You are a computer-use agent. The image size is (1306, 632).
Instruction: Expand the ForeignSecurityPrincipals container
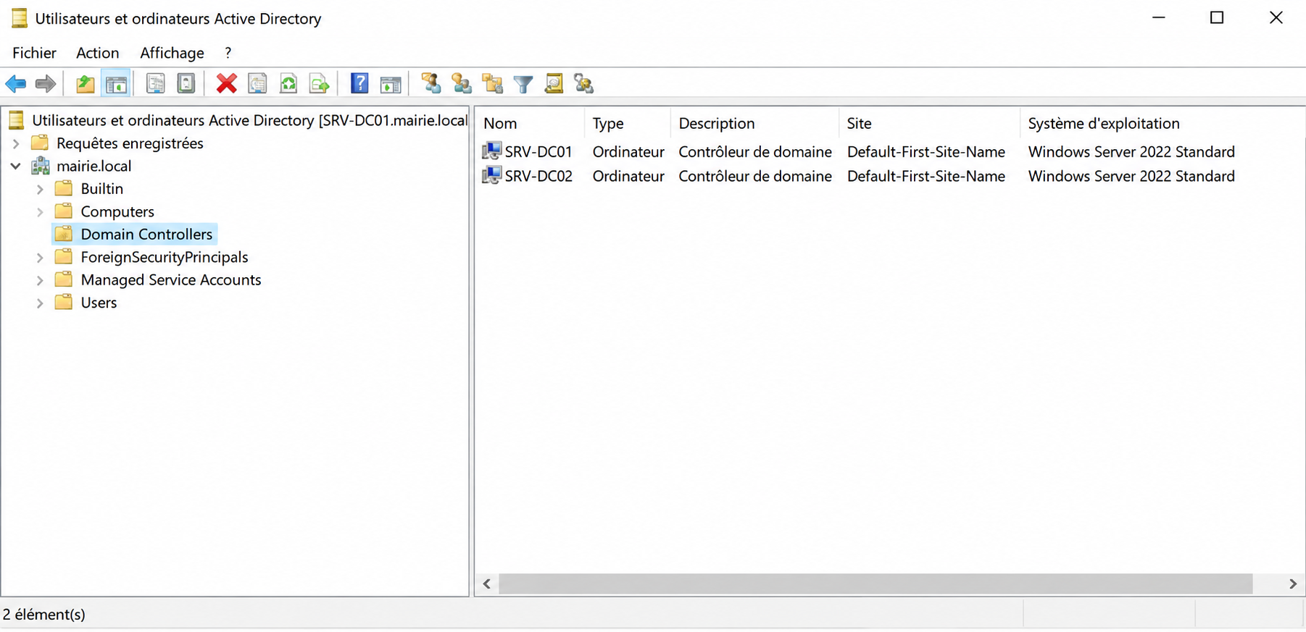click(x=40, y=257)
